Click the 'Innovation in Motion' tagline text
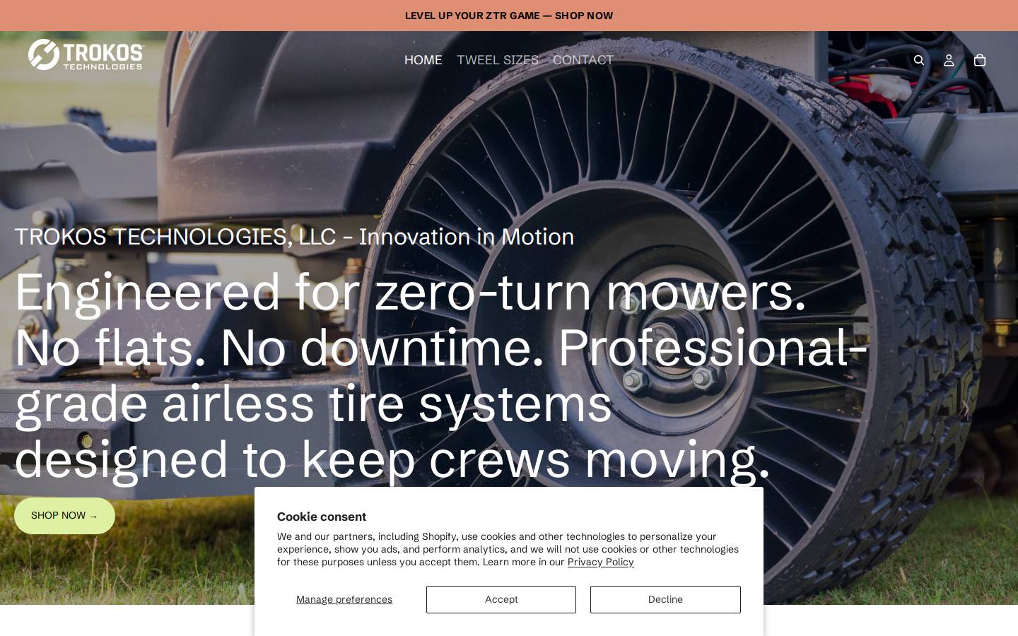This screenshot has width=1018, height=636. tap(467, 237)
